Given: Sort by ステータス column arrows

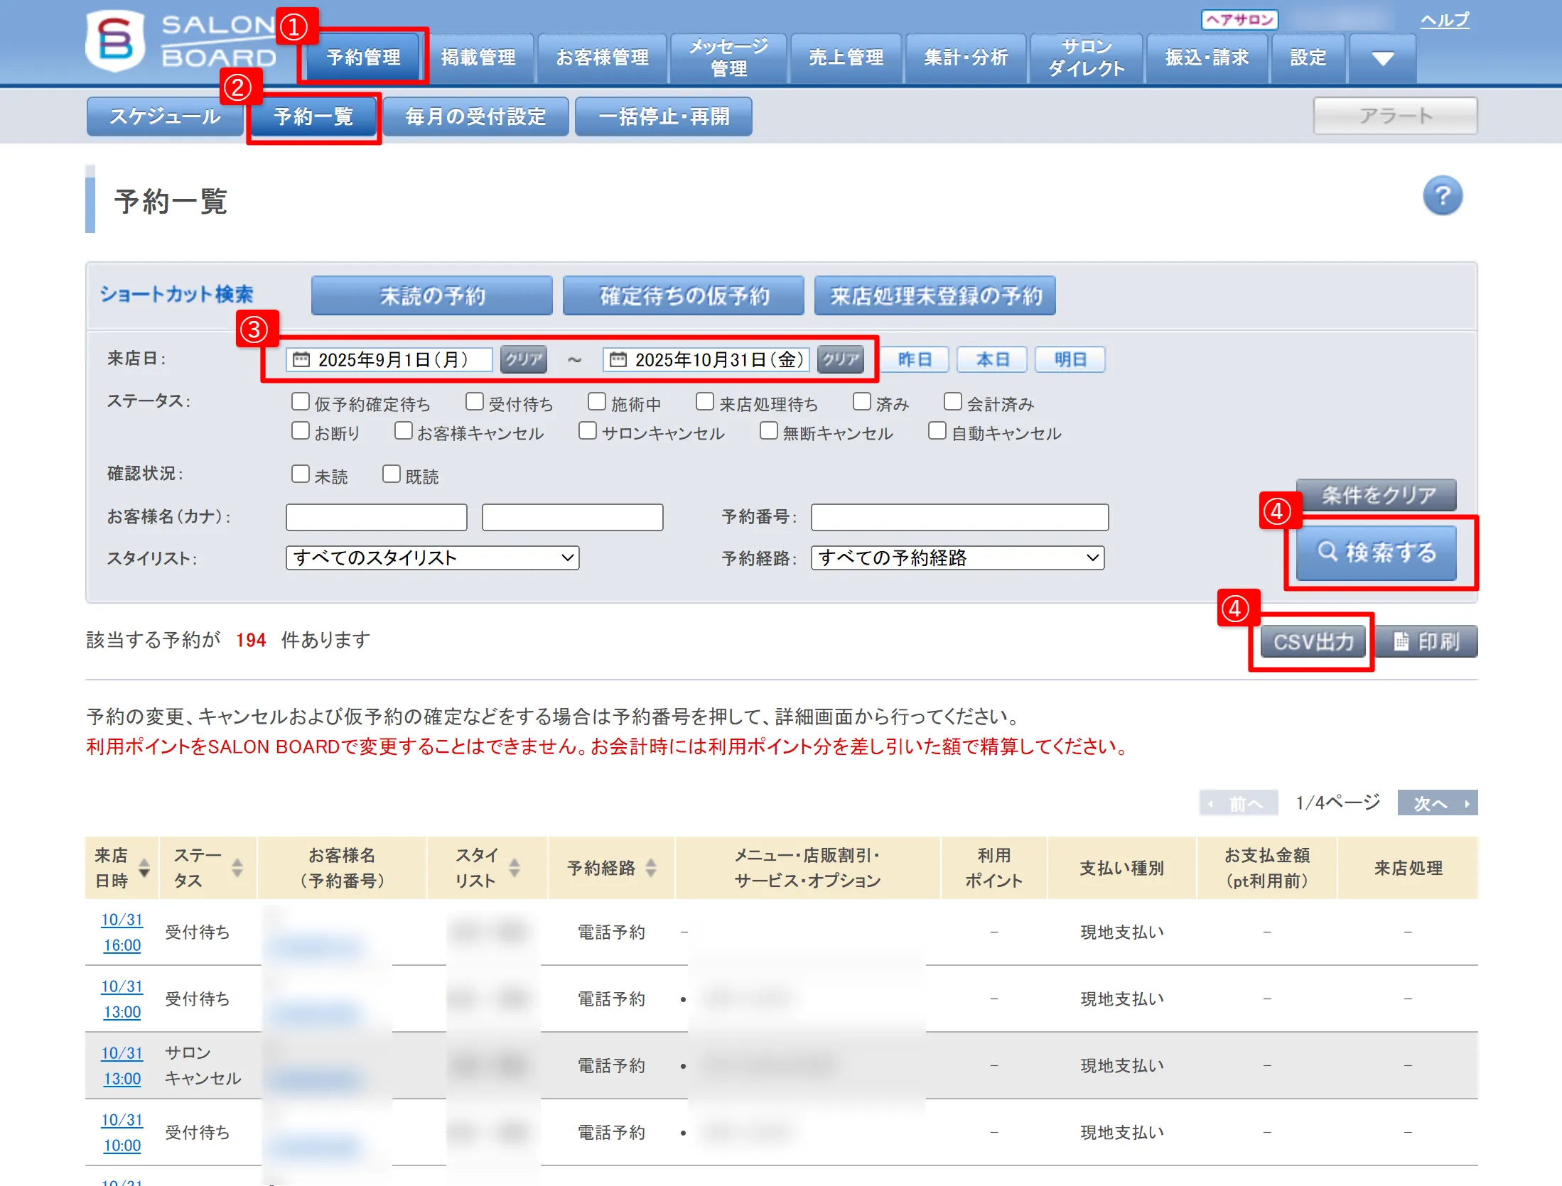Looking at the screenshot, I should (x=237, y=867).
